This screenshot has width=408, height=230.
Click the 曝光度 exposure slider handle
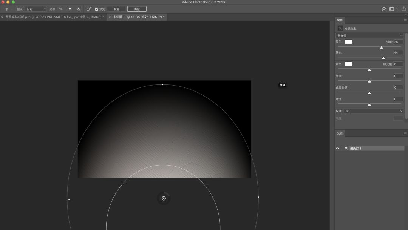pos(369,70)
